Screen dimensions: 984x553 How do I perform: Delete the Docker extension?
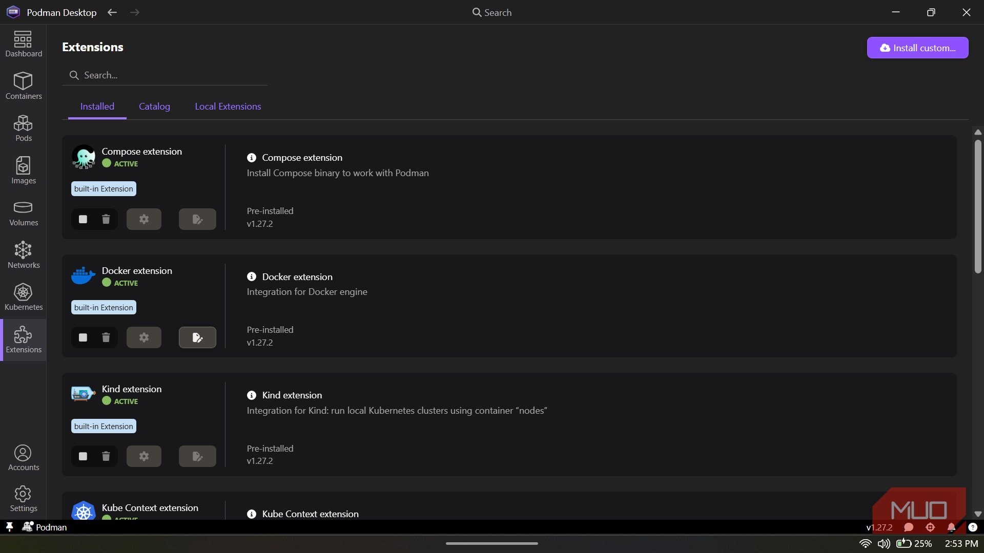click(106, 337)
